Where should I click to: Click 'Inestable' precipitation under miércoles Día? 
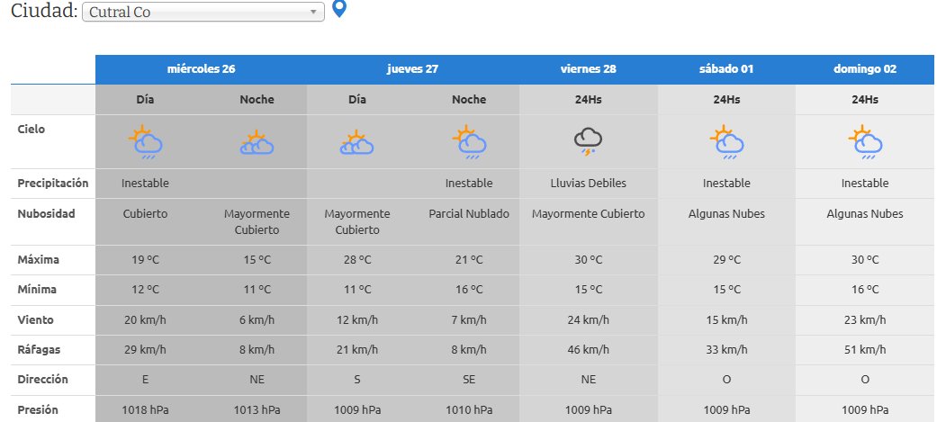[145, 184]
